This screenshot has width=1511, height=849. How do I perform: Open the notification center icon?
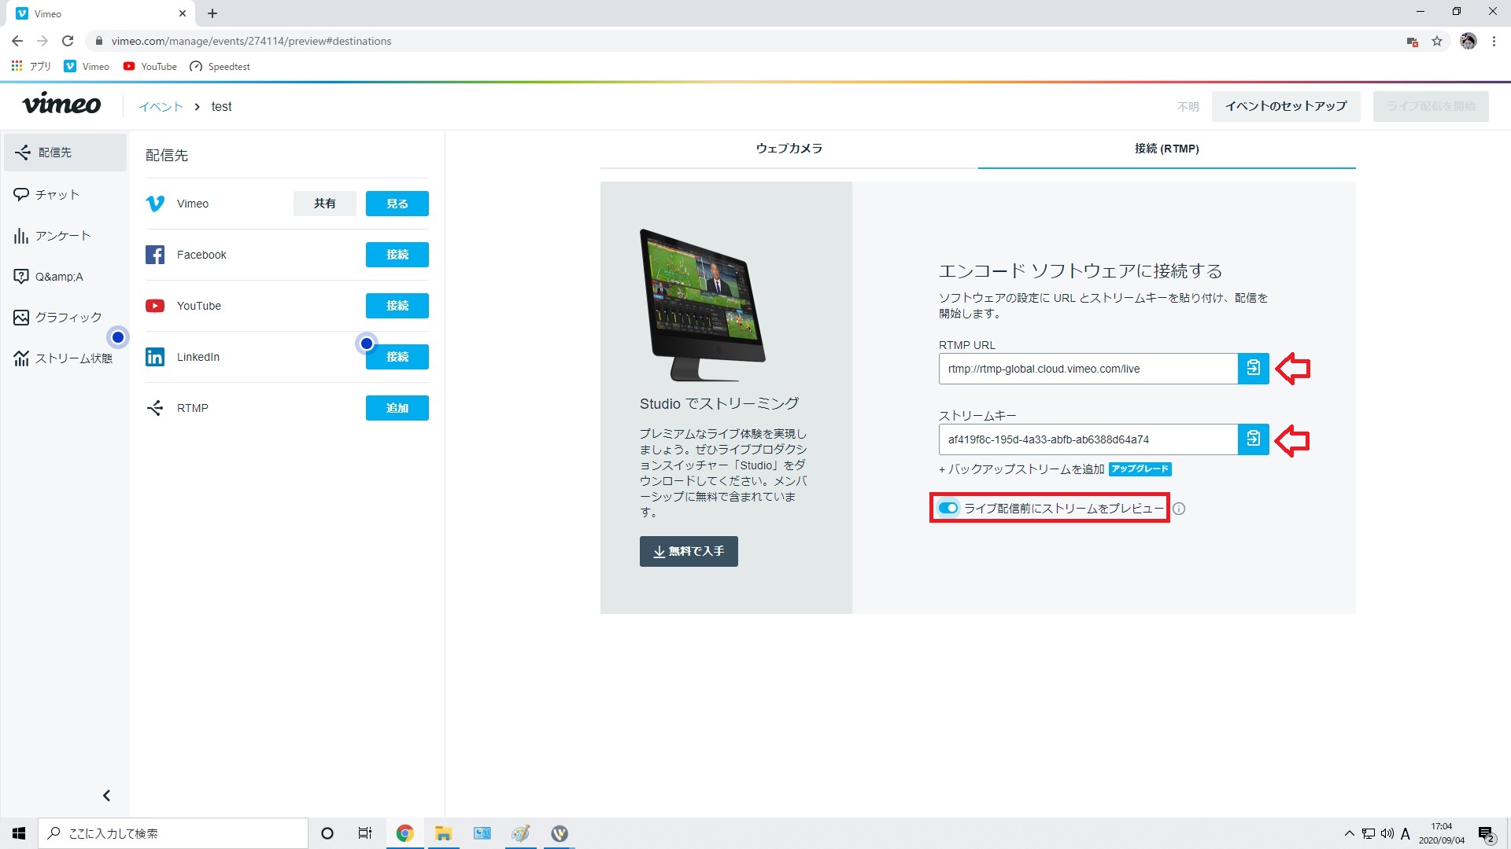pyautogui.click(x=1486, y=833)
